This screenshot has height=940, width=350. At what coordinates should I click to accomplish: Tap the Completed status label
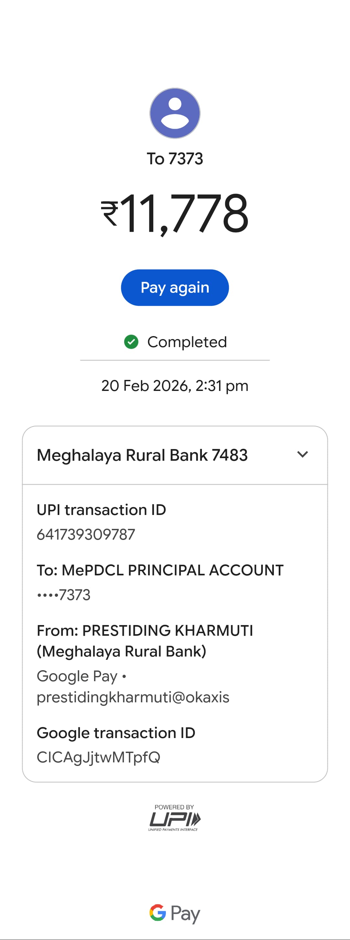(187, 342)
